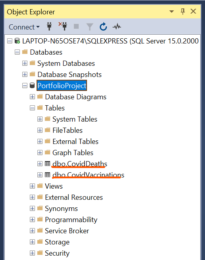Expand the Synonyms folder

coord(32,208)
